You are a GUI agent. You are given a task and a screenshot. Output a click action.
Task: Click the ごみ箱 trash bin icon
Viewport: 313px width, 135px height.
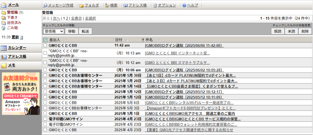pos(3,28)
